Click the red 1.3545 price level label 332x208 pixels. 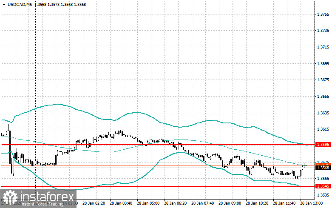click(x=323, y=186)
